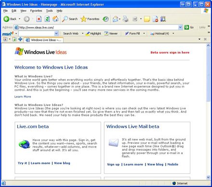212x187 pixels.
Task: Click Try it link for Live.com beta
Action: [x=23, y=163]
